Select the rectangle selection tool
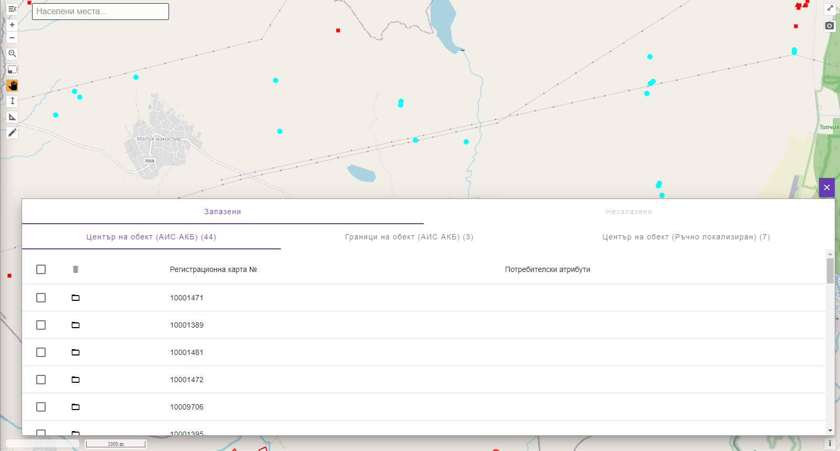Viewport: 840px width, 451px height. pyautogui.click(x=12, y=69)
